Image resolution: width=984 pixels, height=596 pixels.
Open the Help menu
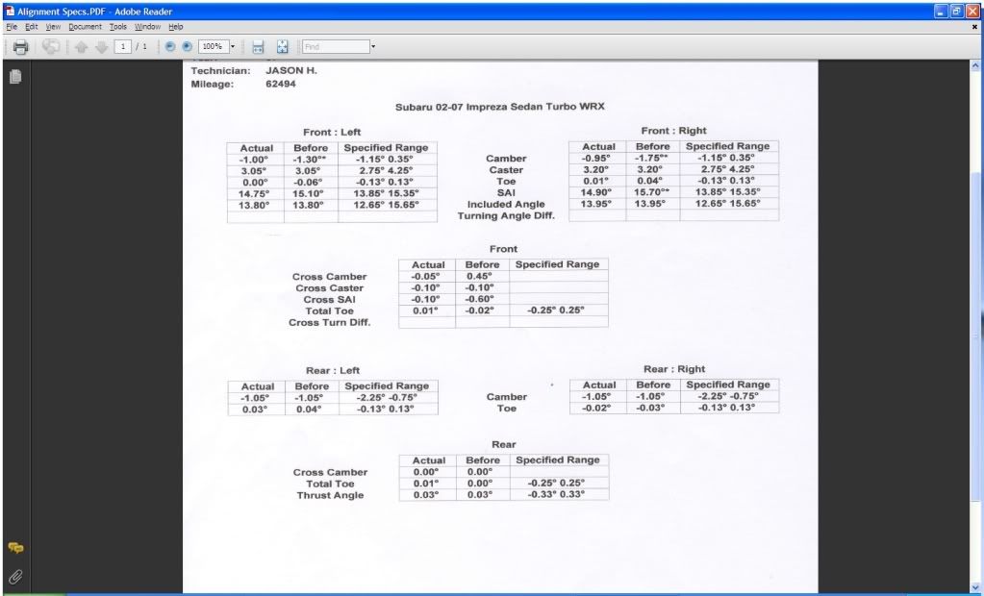coord(176,27)
